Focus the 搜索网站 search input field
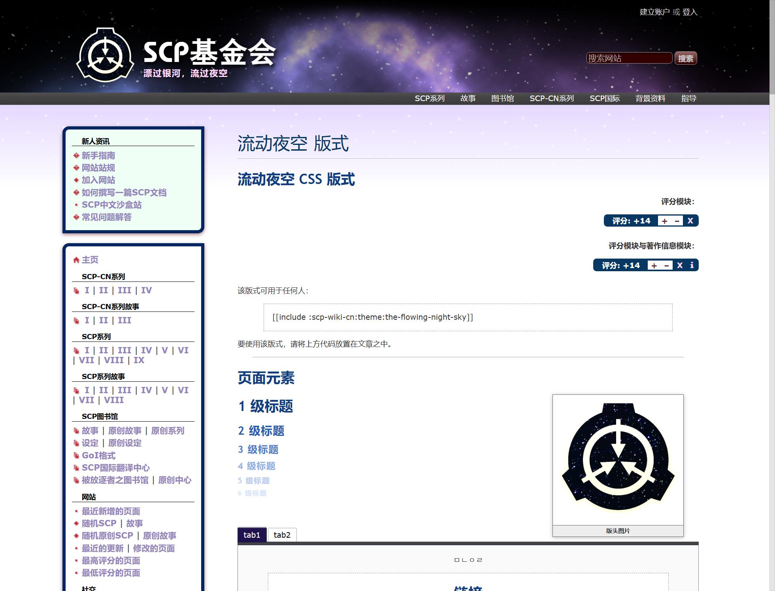The image size is (775, 591). (x=629, y=58)
